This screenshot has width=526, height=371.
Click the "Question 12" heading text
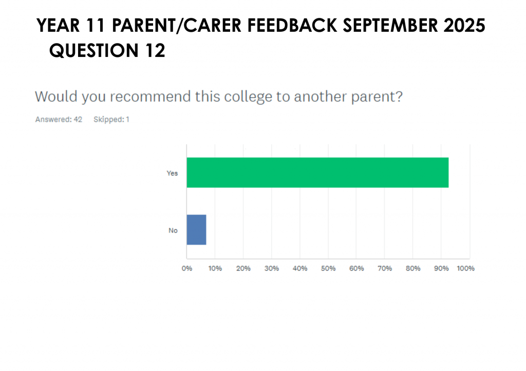[x=107, y=51]
